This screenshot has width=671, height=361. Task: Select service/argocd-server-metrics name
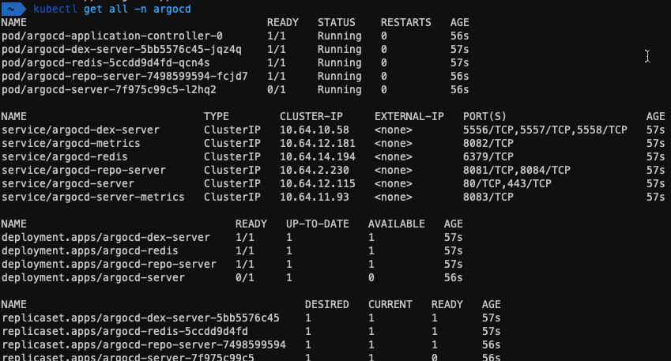[x=92, y=197]
